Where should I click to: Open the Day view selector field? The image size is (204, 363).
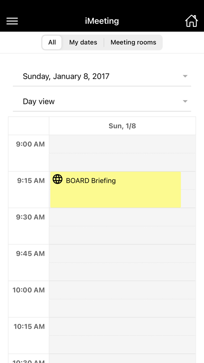point(102,101)
